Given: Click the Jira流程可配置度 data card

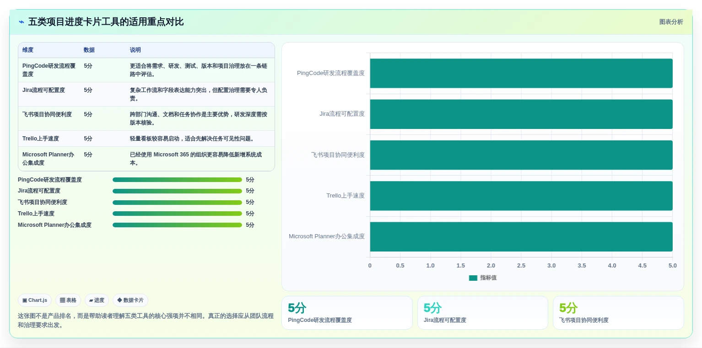Looking at the screenshot, I should (x=482, y=313).
